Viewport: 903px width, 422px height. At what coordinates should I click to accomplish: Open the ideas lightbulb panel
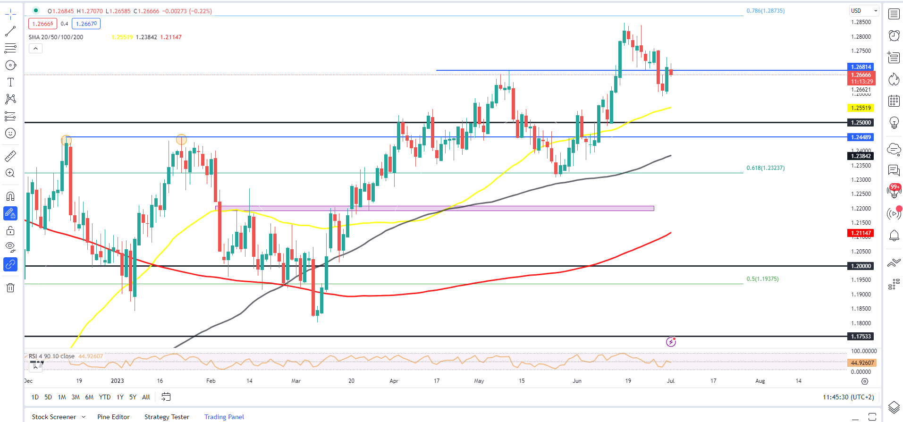[894, 122]
